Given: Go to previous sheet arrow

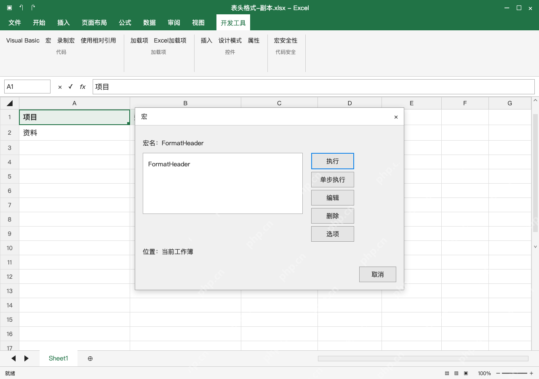Looking at the screenshot, I should tap(13, 358).
